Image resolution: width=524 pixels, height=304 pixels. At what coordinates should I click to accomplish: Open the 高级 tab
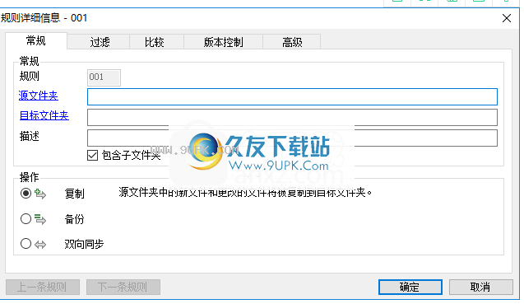point(292,42)
